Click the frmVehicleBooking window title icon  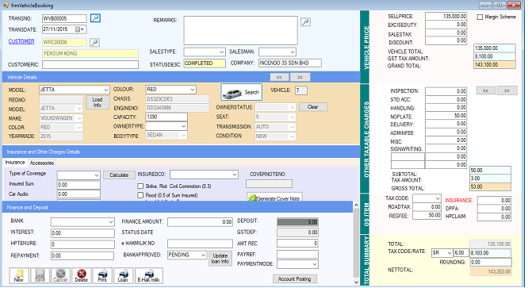(x=6, y=6)
